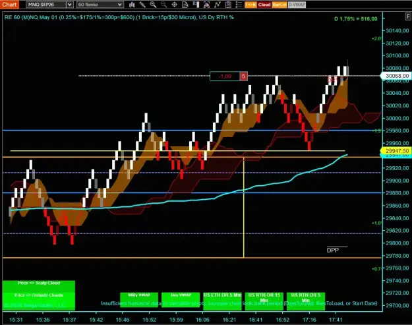Screen dimensions: 412x325
Task: Click the 16:06 time axis label
Action: [x=202, y=320]
